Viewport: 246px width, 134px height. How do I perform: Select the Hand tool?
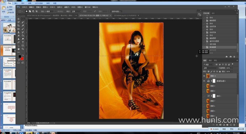click(x=18, y=49)
